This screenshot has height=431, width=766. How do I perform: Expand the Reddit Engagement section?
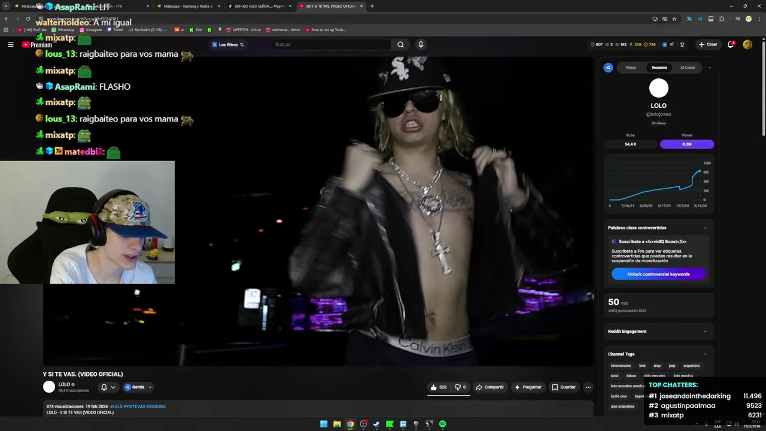click(x=705, y=331)
